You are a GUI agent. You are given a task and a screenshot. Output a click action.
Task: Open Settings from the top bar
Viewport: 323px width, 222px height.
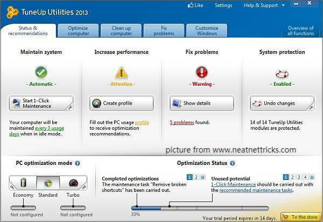tap(223, 5)
